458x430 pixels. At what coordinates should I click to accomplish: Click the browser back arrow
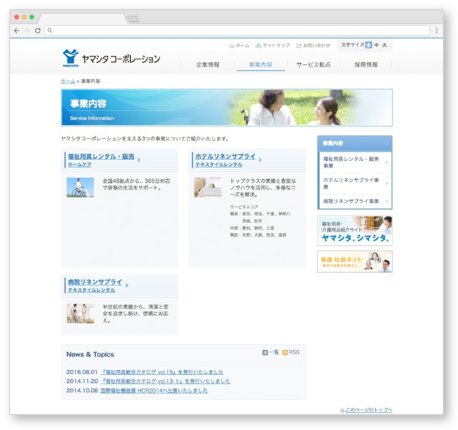[16, 30]
